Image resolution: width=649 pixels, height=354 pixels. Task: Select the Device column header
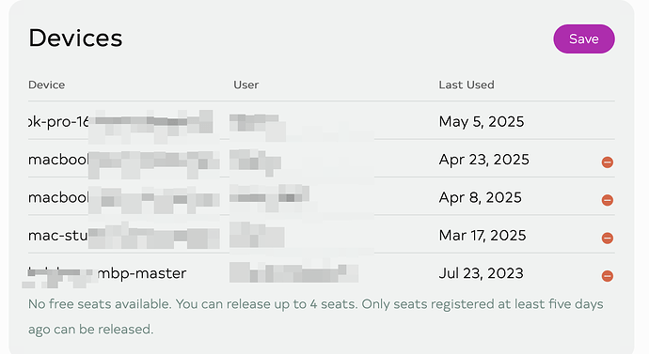click(46, 85)
